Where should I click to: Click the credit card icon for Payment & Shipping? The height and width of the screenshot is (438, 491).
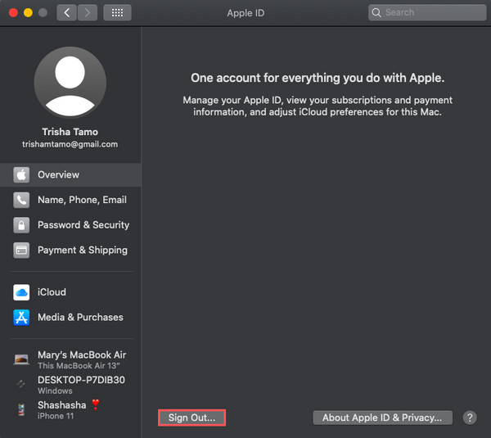click(x=21, y=250)
